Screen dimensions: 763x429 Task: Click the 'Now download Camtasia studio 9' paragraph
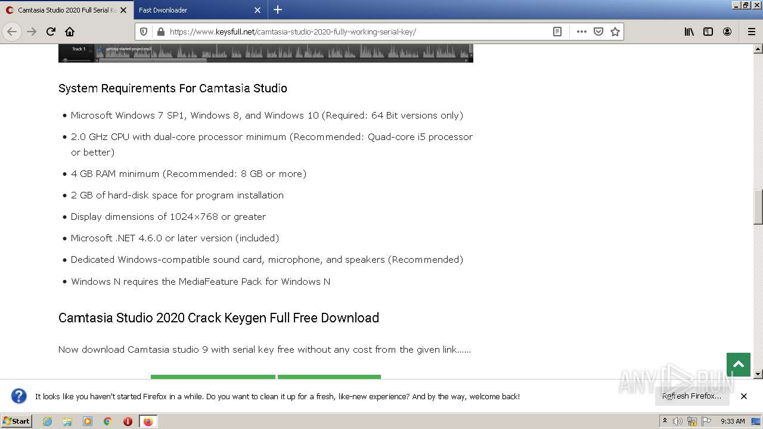[x=265, y=349]
